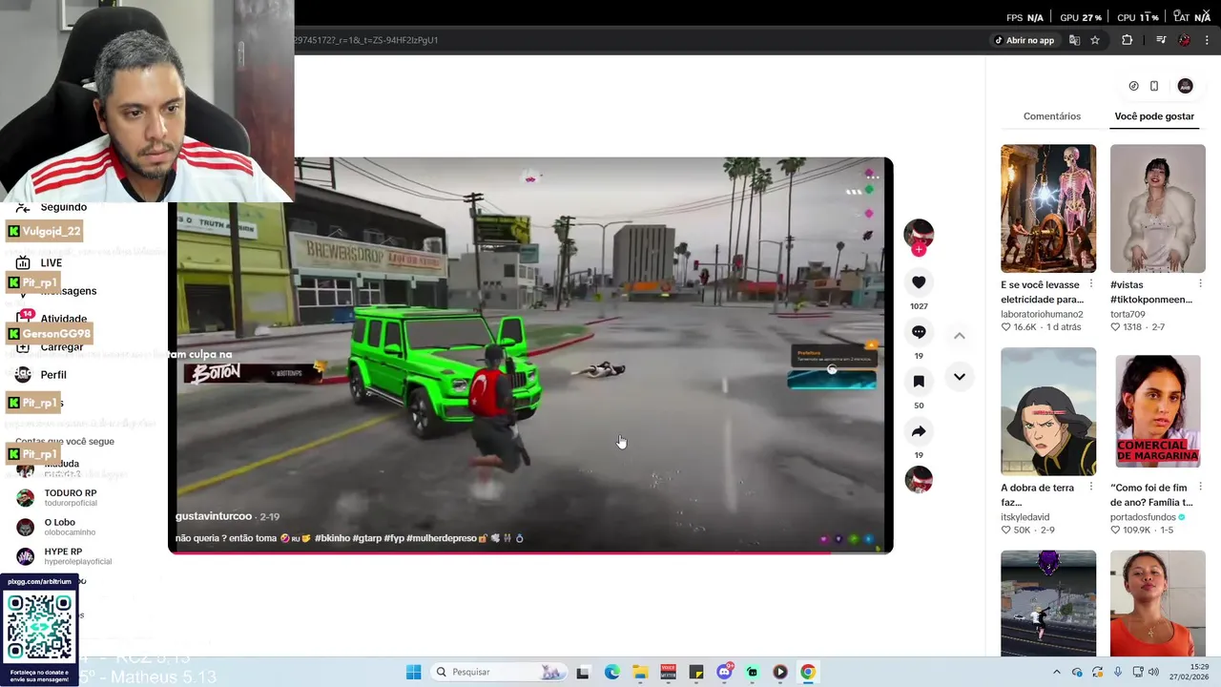Go to the previous video with up chevron

click(x=960, y=336)
